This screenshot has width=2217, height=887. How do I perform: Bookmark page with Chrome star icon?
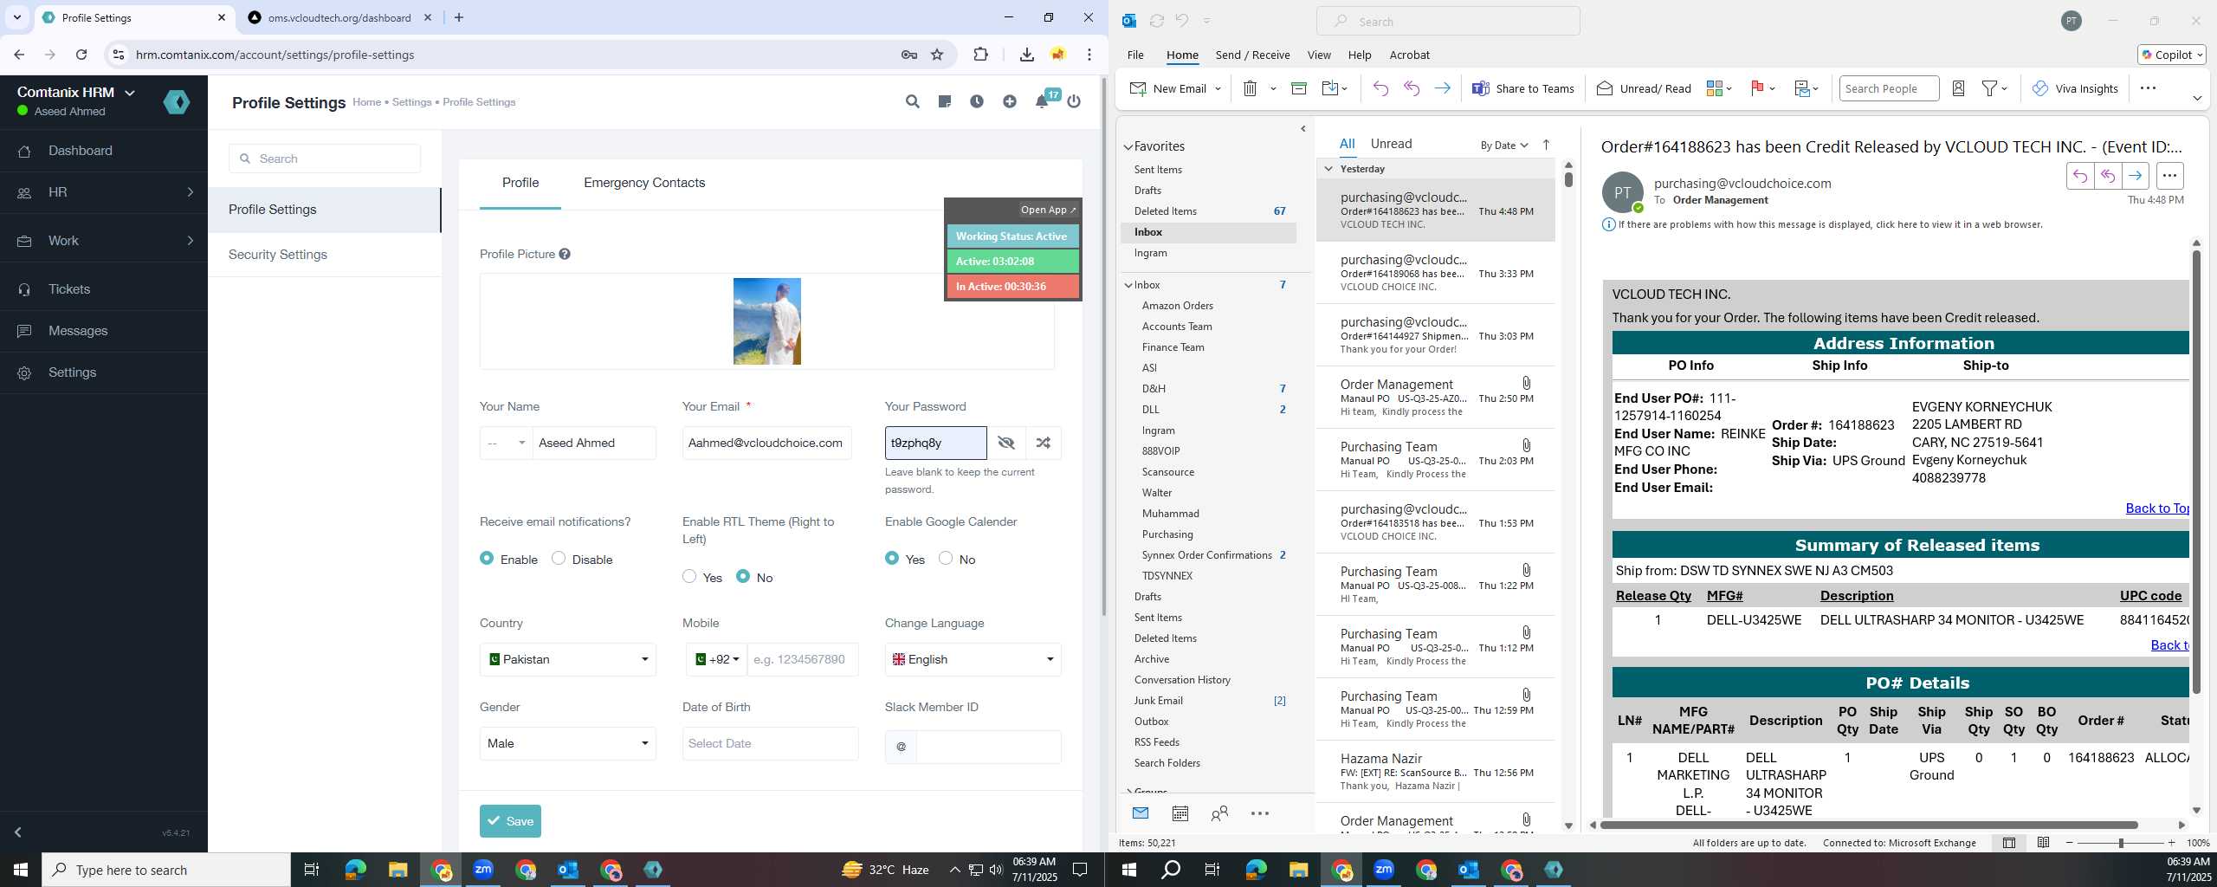point(937,55)
